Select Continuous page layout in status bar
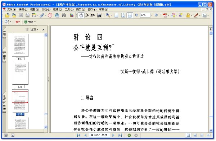The image size is (216, 141). tap(195, 135)
